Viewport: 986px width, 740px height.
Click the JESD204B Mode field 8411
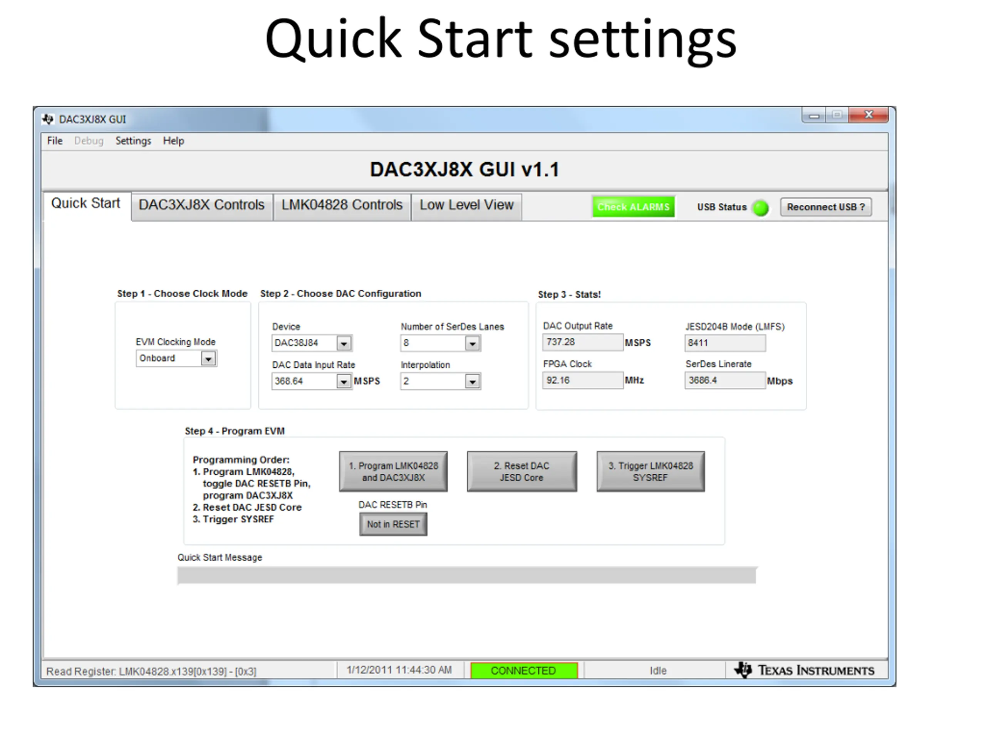(x=725, y=343)
